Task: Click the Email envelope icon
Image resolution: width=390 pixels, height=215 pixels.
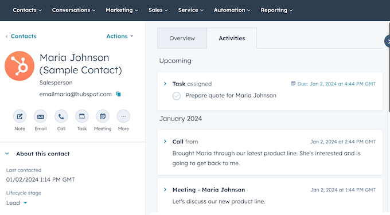Action: point(41,116)
